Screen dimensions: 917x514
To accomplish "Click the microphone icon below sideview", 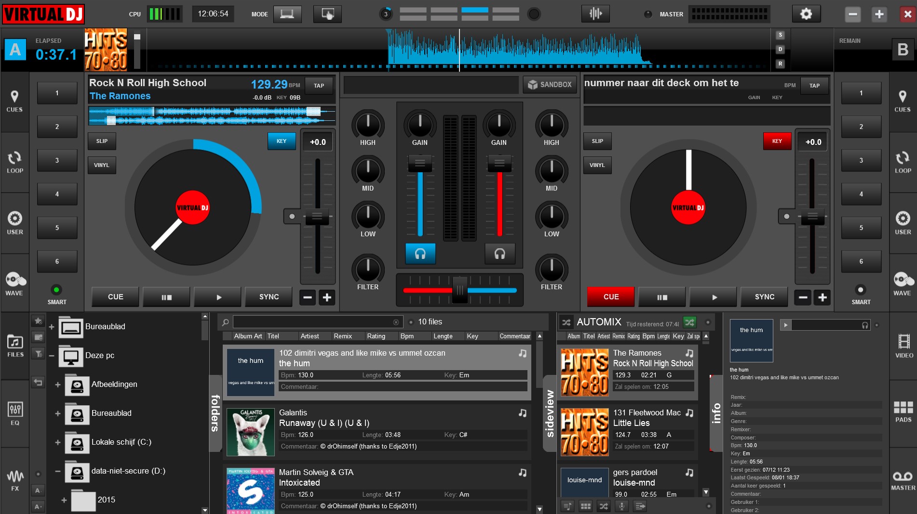I will point(622,506).
